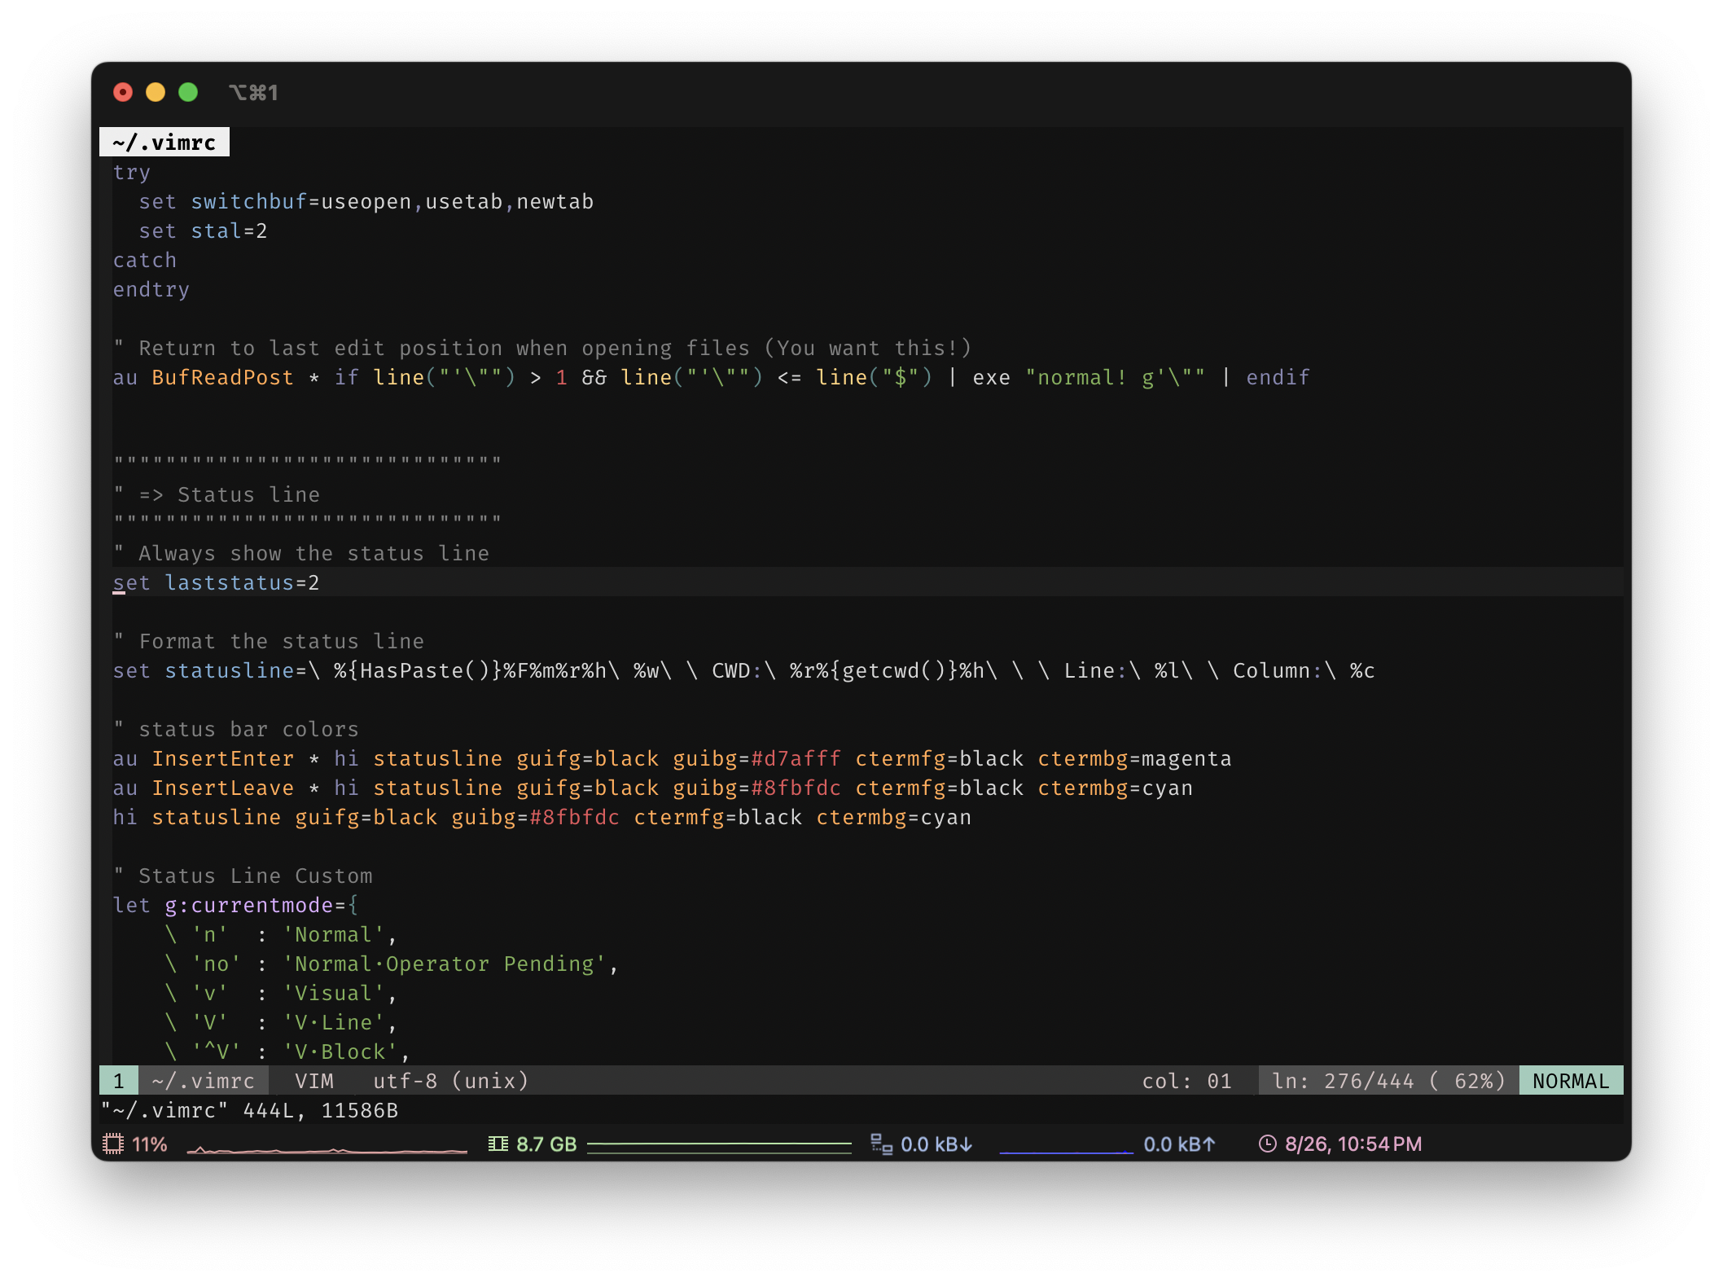Click the '=> Status line' comment heading
1723x1282 pixels.
tap(217, 494)
